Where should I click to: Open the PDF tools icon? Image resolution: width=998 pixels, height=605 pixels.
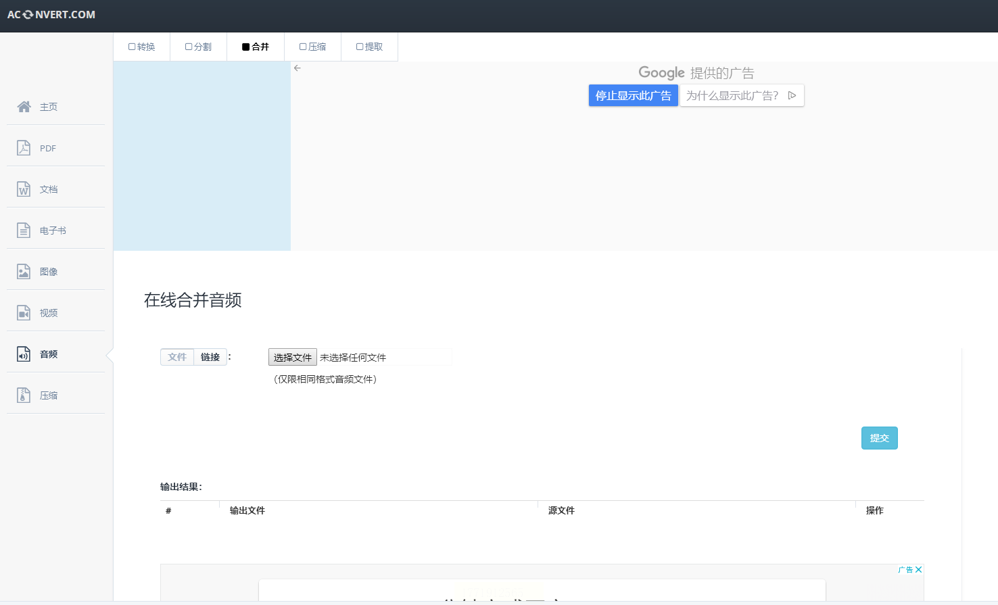[x=24, y=148]
